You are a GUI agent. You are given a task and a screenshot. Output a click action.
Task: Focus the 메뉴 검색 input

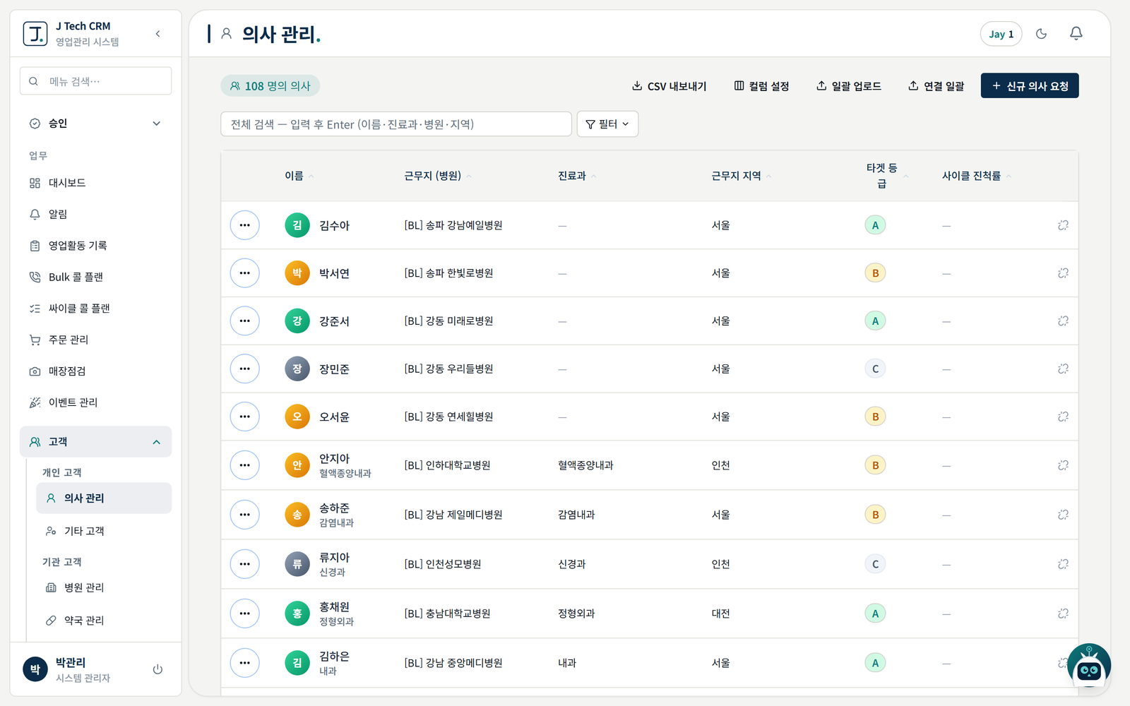[95, 81]
